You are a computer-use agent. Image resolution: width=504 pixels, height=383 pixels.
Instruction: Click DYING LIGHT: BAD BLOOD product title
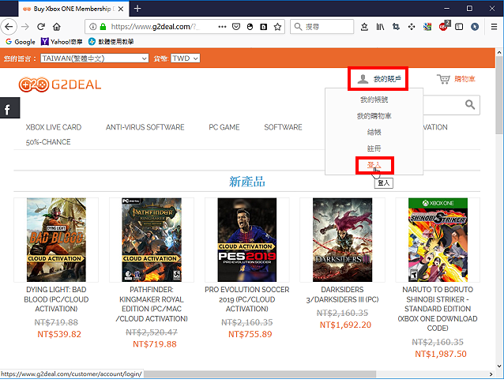[56, 299]
